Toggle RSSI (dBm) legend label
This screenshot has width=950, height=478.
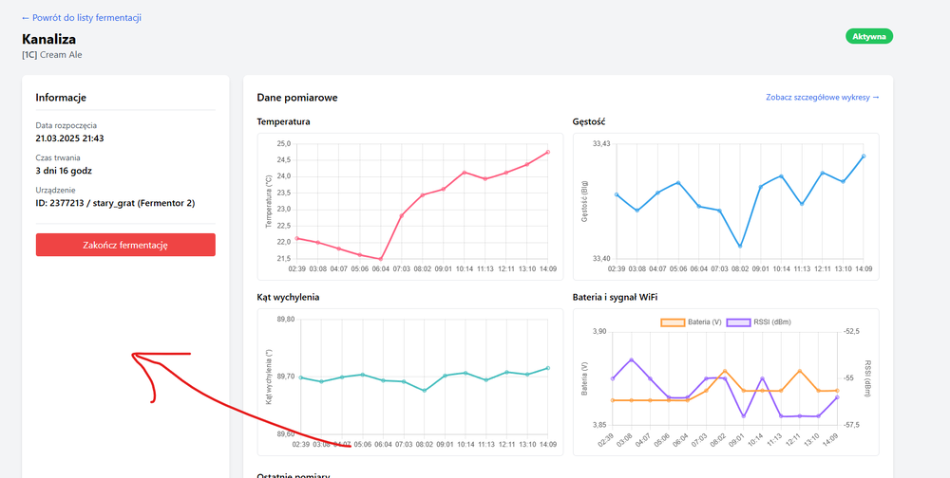coord(771,322)
